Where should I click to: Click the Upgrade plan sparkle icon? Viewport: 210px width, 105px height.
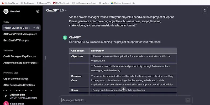point(6,96)
